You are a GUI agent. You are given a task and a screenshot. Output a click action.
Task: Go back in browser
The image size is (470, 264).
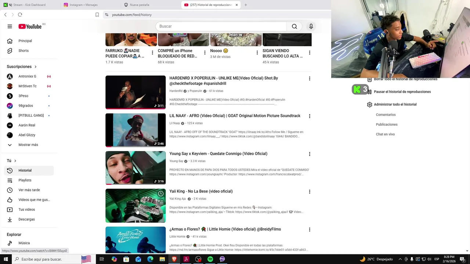point(5,15)
